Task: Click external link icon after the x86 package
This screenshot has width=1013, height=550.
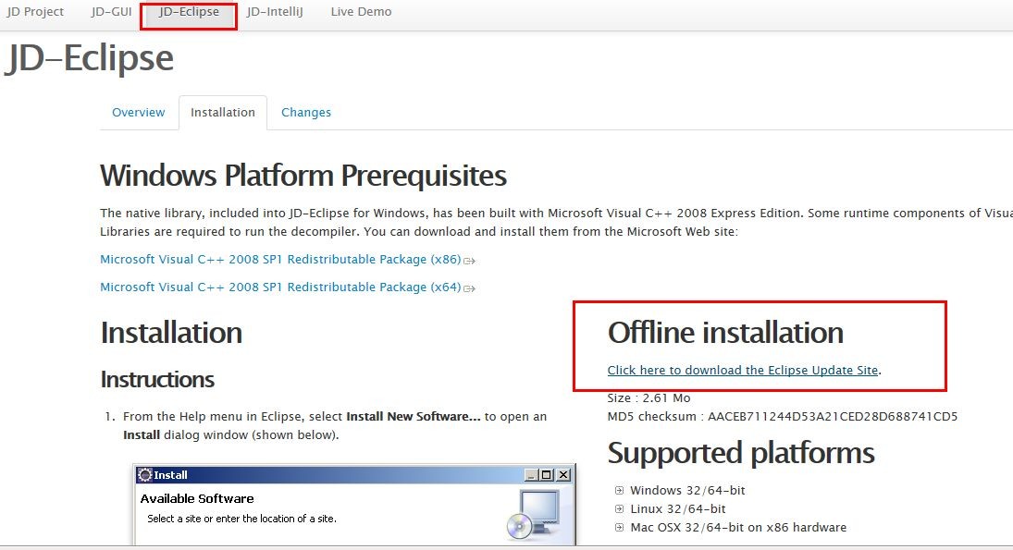Action: pos(470,261)
